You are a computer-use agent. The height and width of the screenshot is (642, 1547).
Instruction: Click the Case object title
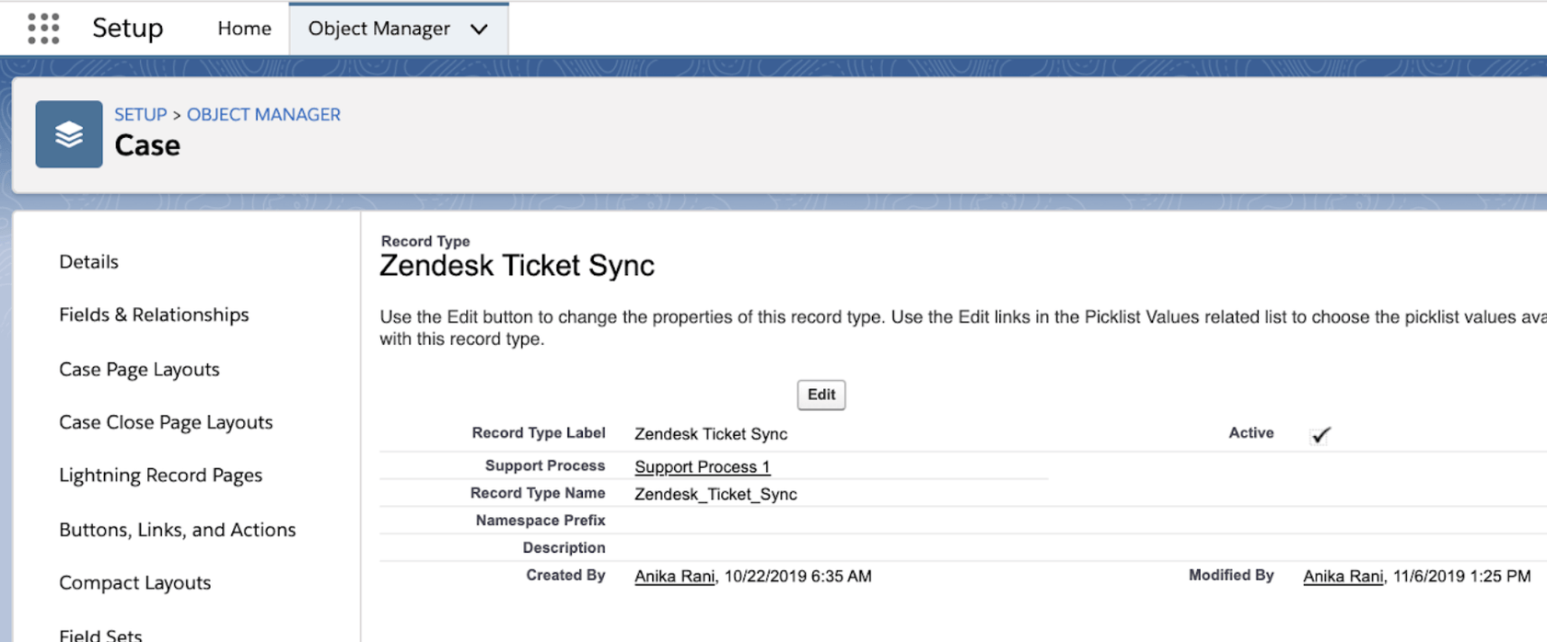point(147,145)
